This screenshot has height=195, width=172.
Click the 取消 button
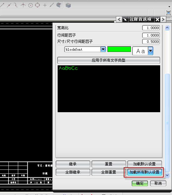pos(158,183)
